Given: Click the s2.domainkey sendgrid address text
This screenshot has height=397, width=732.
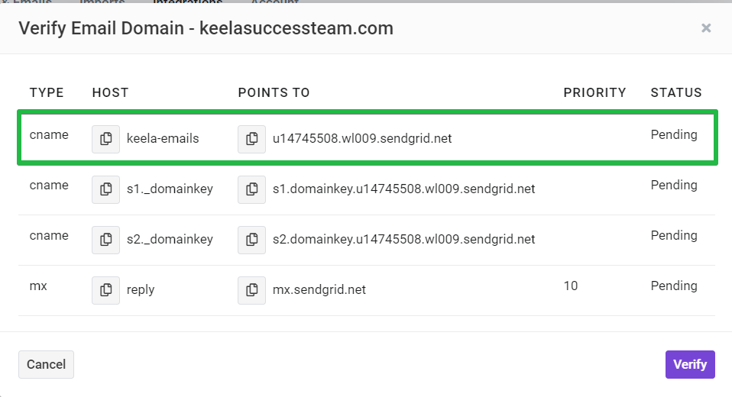Looking at the screenshot, I should pyautogui.click(x=403, y=239).
